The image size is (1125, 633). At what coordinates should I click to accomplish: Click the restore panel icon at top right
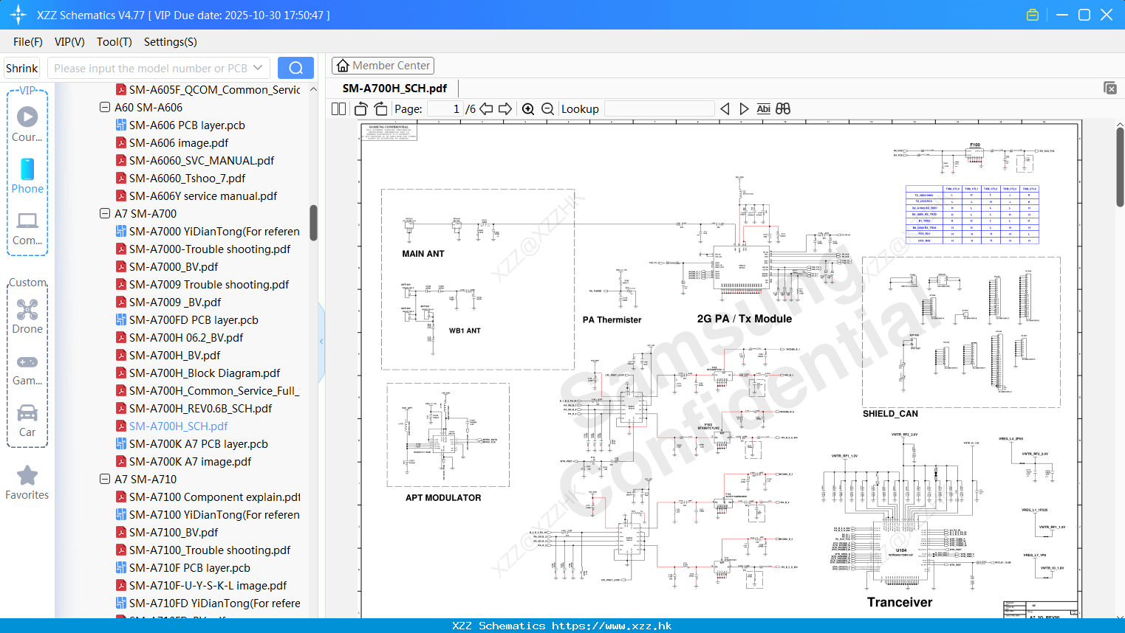(1110, 88)
